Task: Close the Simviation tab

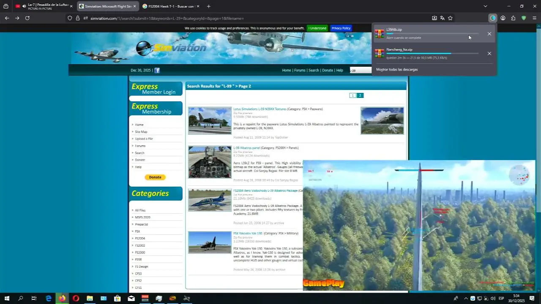Action: pos(135,6)
